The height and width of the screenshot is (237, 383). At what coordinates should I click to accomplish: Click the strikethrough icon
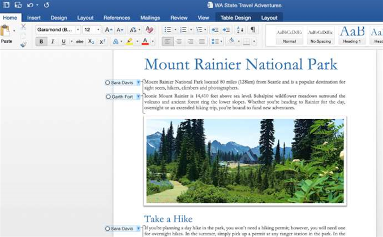79,41
